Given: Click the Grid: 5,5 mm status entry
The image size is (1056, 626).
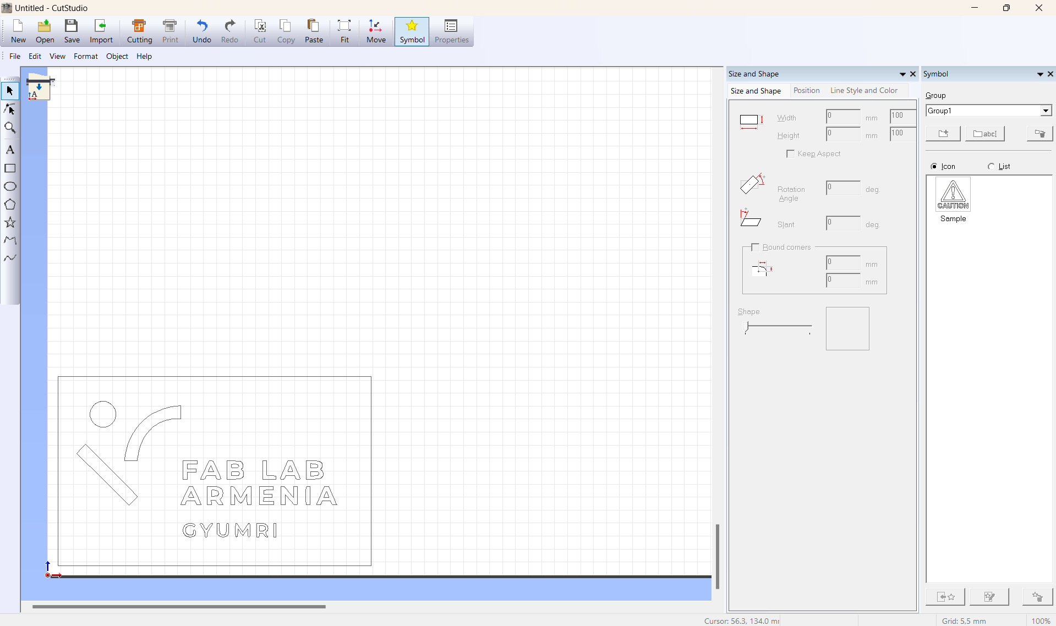Looking at the screenshot, I should [x=964, y=621].
